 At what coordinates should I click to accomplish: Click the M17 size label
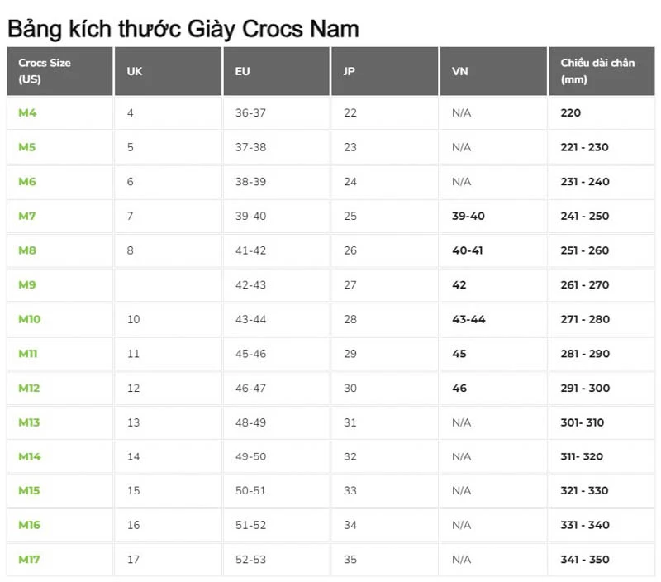(29, 559)
